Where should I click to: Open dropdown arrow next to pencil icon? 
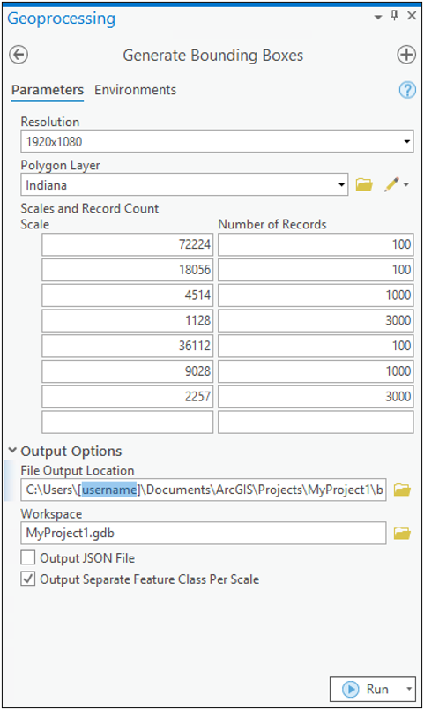[x=406, y=184]
